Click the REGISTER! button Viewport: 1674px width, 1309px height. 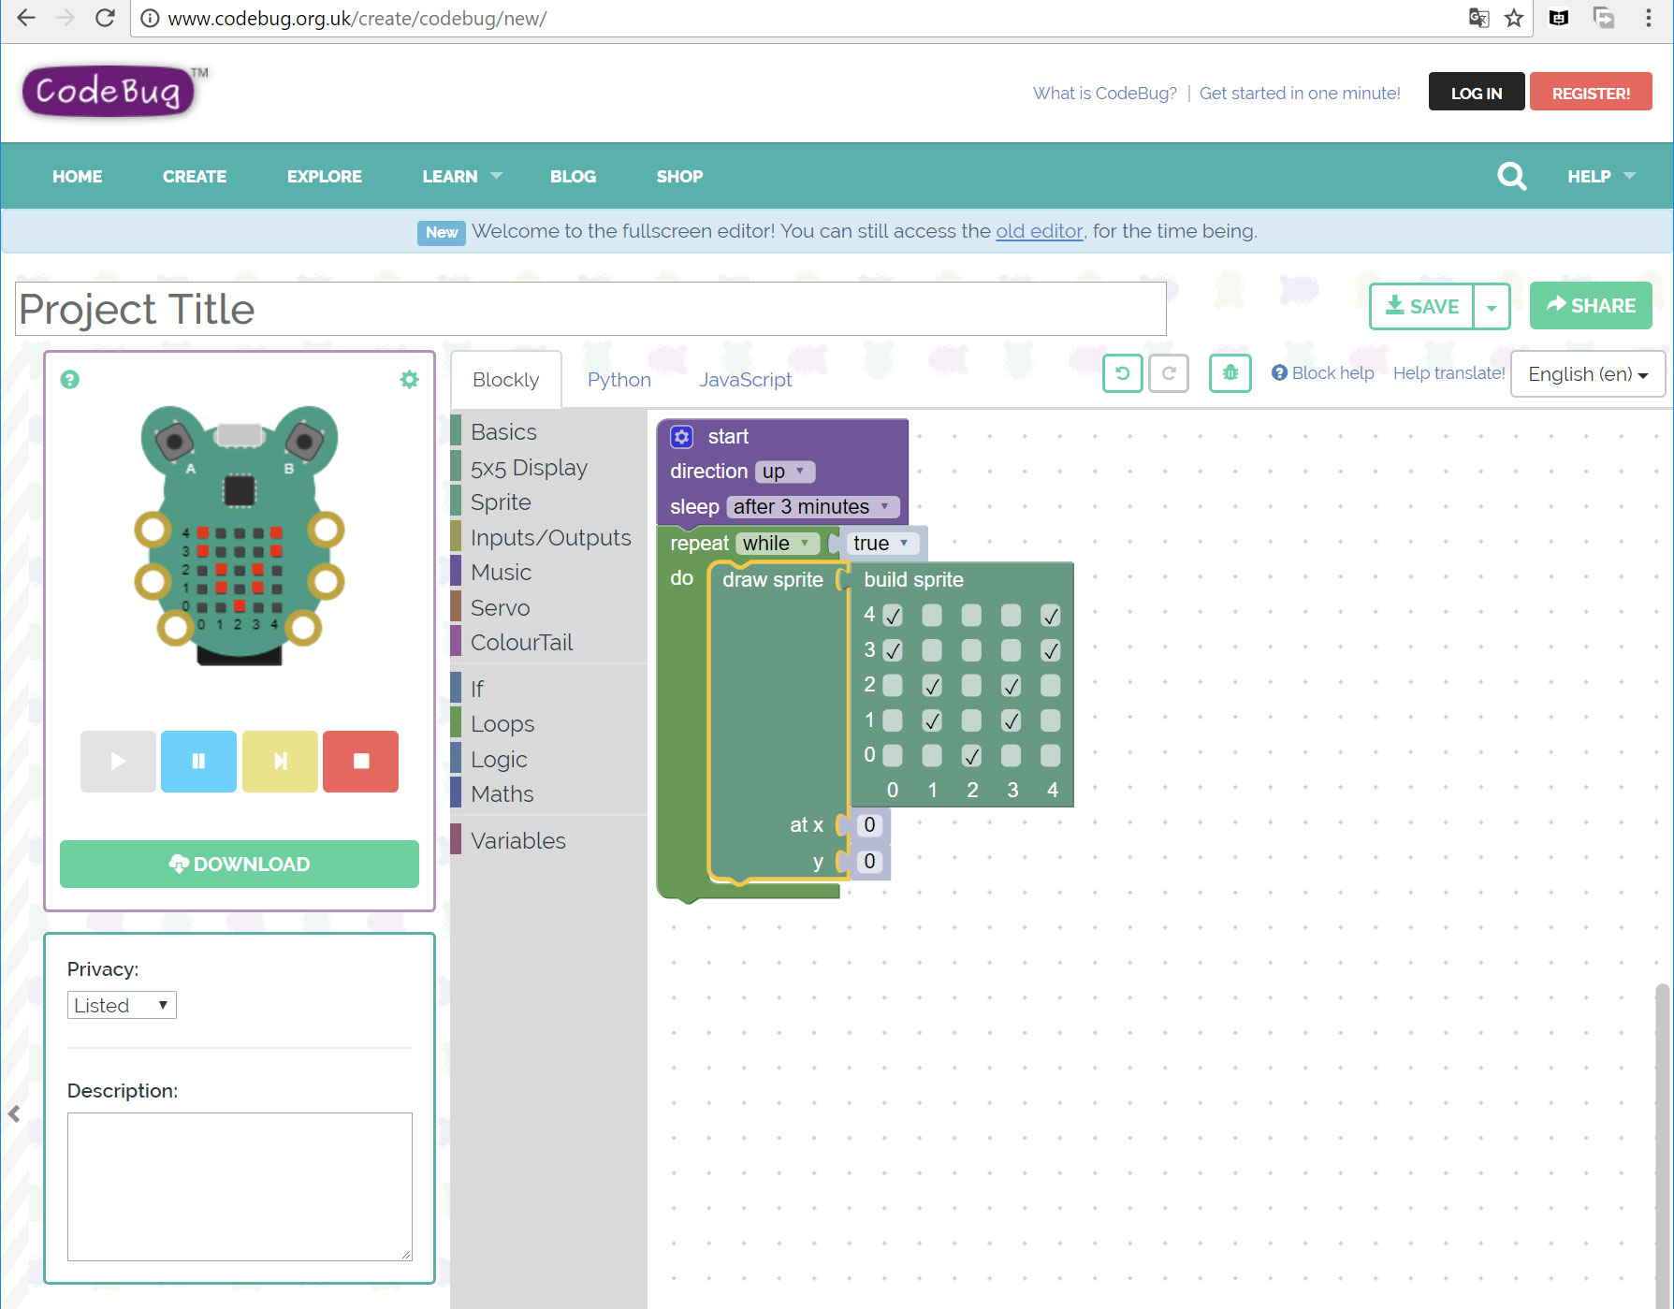point(1591,93)
